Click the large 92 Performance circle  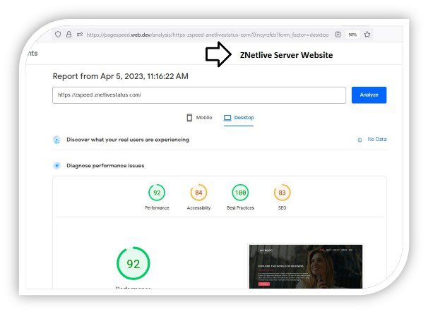click(x=133, y=264)
